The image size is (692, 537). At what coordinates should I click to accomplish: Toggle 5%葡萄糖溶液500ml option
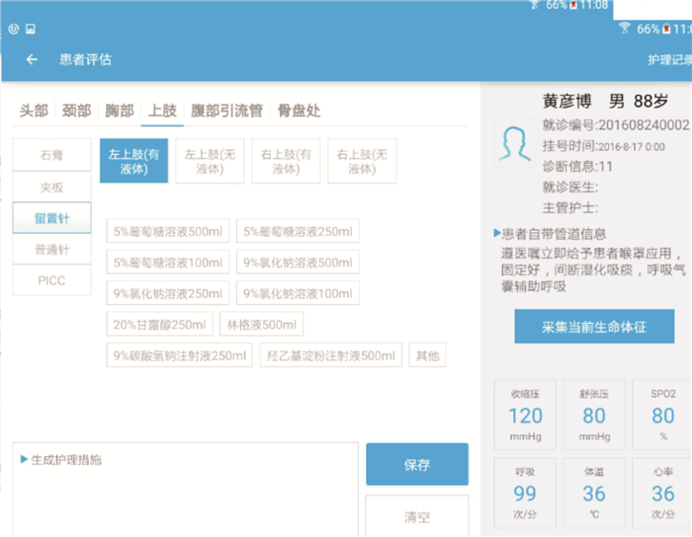coord(169,232)
